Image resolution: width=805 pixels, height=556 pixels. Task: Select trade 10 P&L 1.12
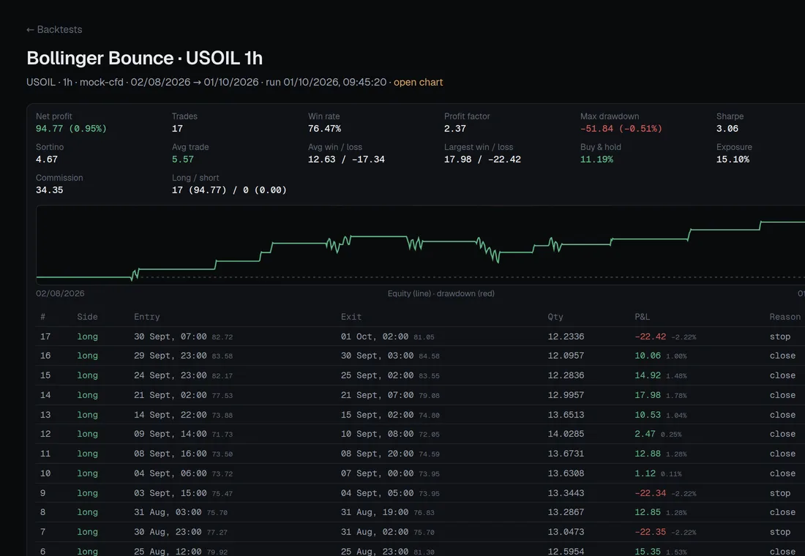point(645,473)
